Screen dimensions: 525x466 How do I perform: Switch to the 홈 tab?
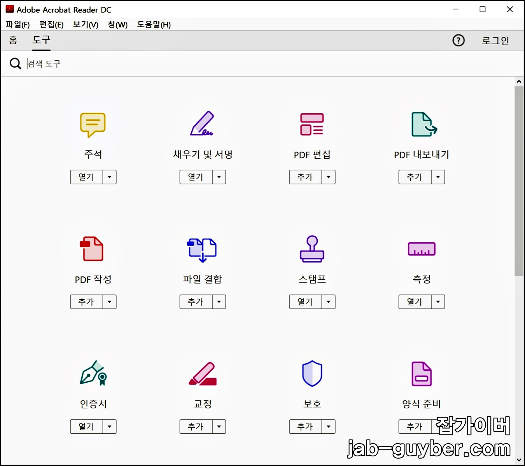point(13,40)
